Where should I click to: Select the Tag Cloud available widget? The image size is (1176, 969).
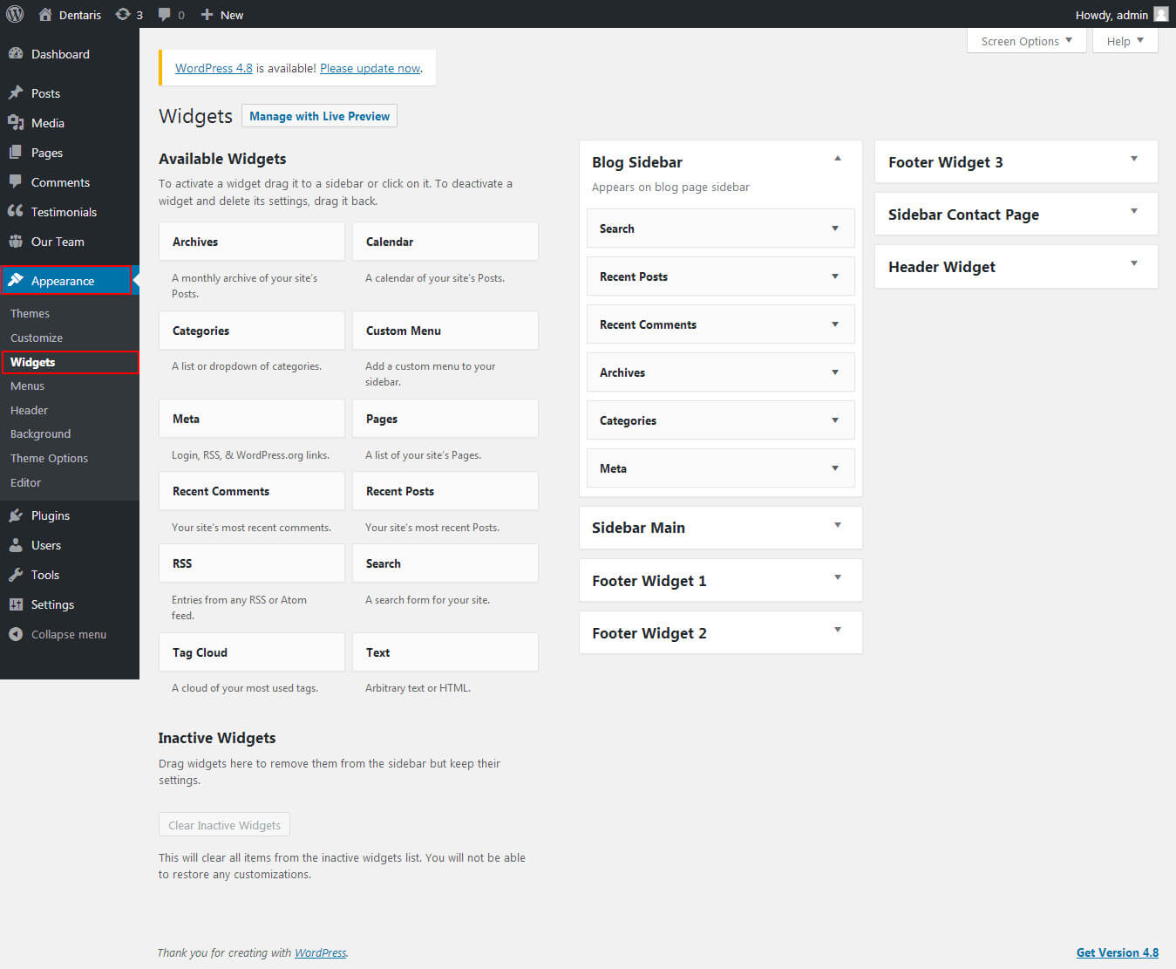click(252, 652)
